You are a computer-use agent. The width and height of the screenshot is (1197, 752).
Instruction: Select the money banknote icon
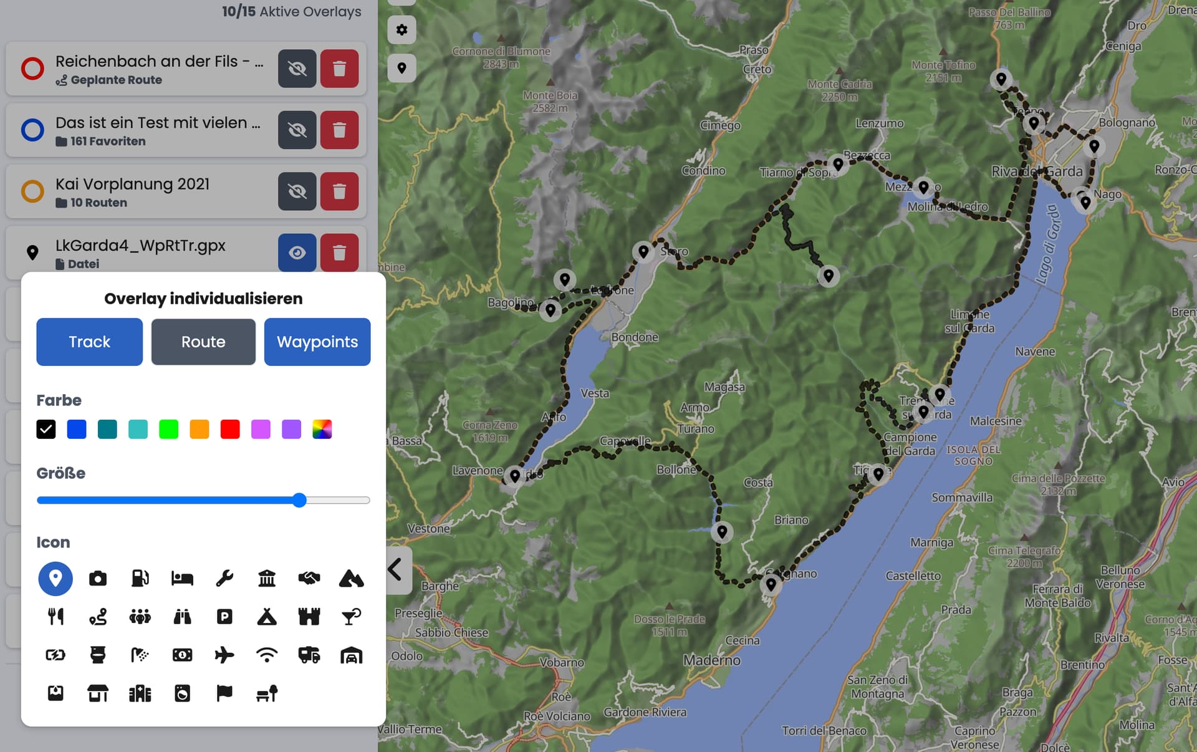(182, 655)
